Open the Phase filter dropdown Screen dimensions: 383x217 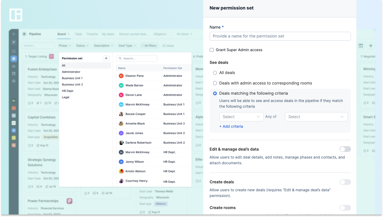coord(65,46)
